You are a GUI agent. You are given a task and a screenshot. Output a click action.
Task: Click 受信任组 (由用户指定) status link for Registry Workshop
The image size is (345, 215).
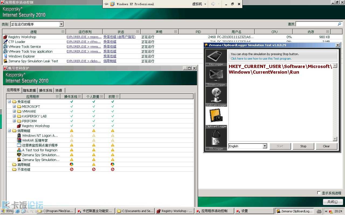pyautogui.click(x=119, y=37)
